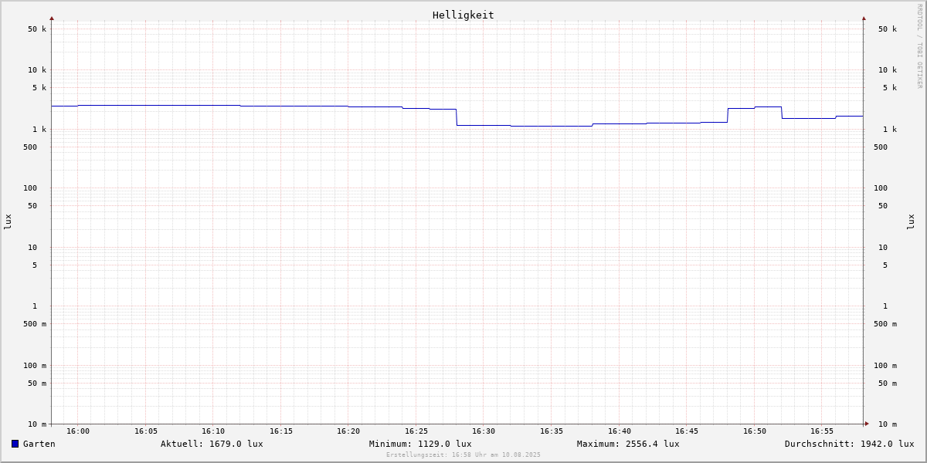The height and width of the screenshot is (463, 927).
Task: Click the 16:00 time axis label
Action: (78, 431)
